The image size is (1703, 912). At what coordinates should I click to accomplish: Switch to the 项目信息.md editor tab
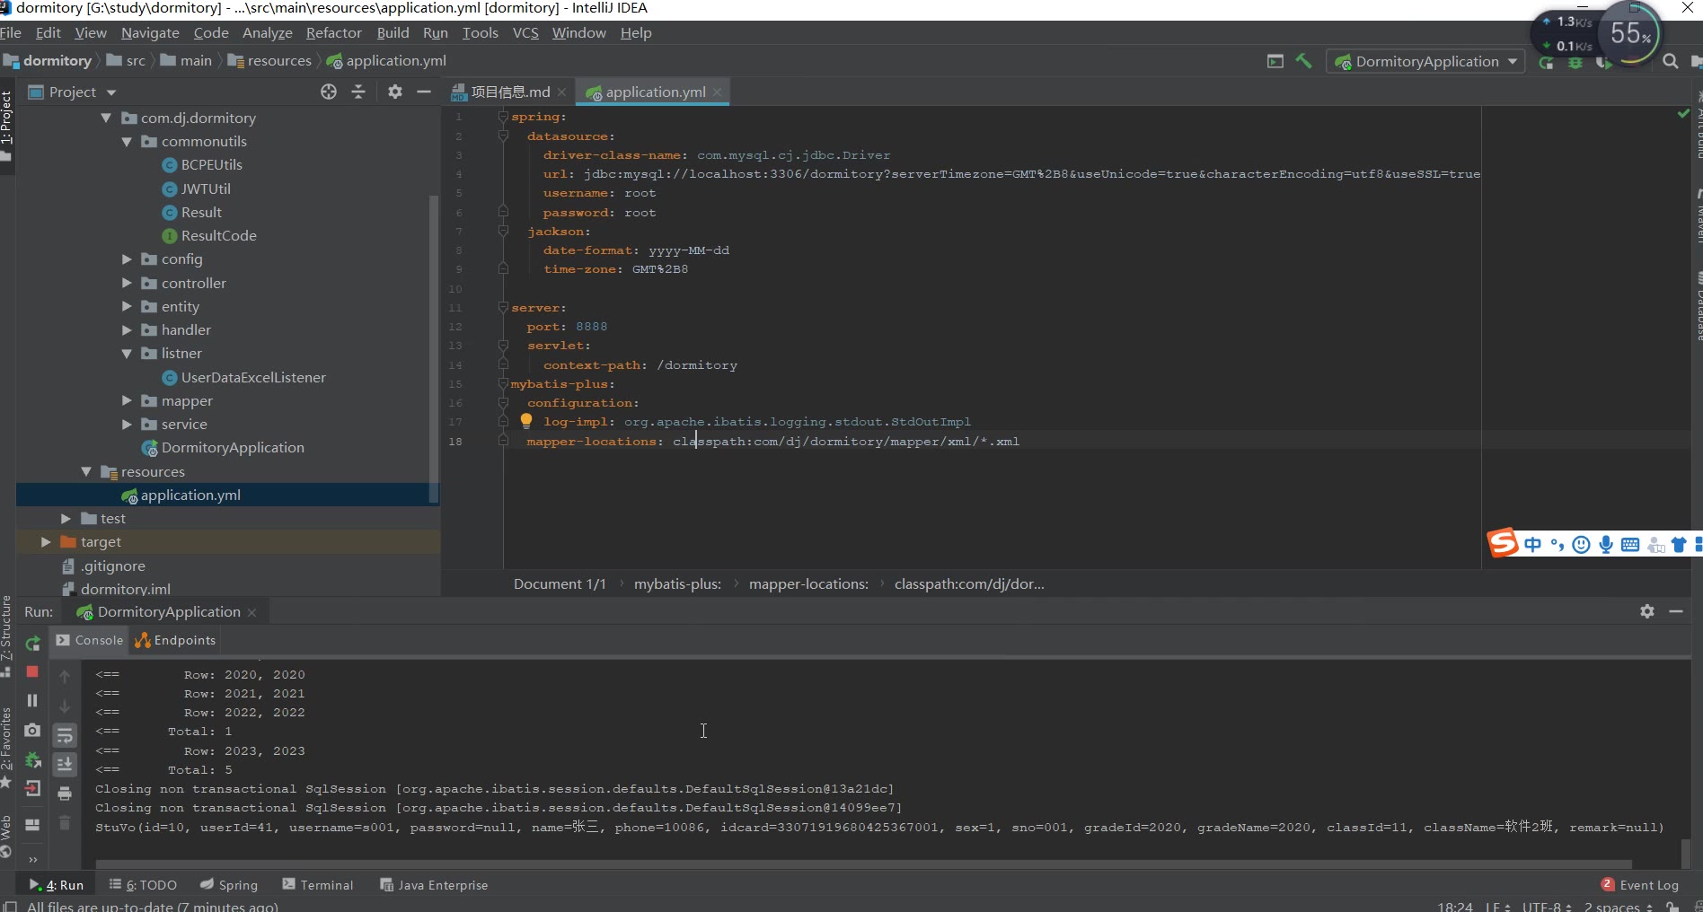pyautogui.click(x=509, y=92)
